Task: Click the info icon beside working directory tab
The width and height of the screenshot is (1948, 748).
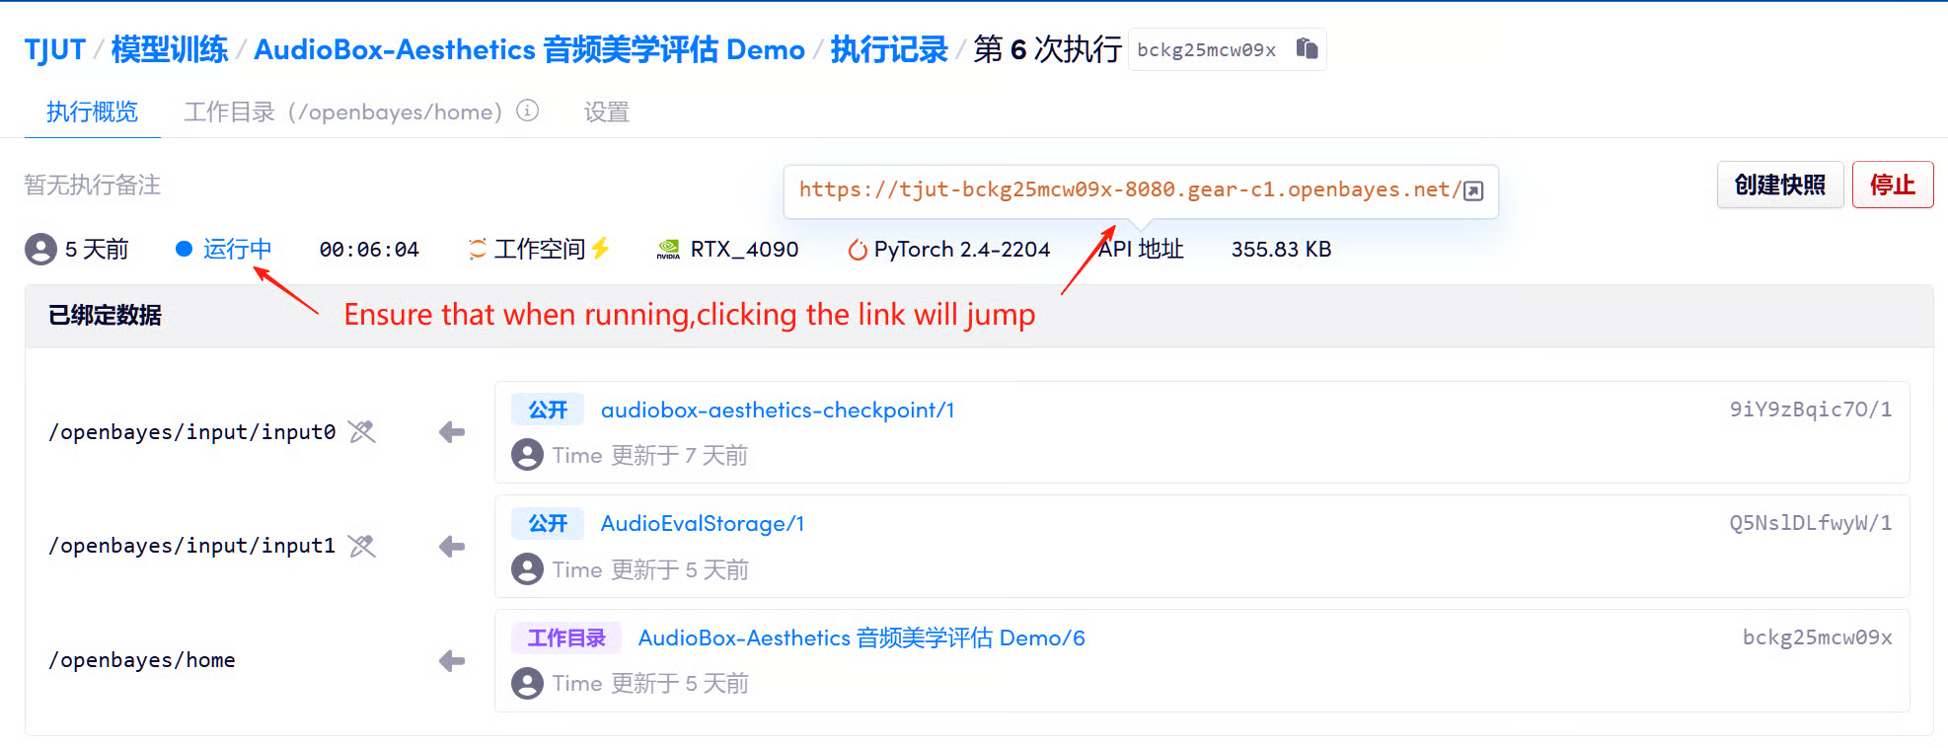Action: tap(528, 111)
